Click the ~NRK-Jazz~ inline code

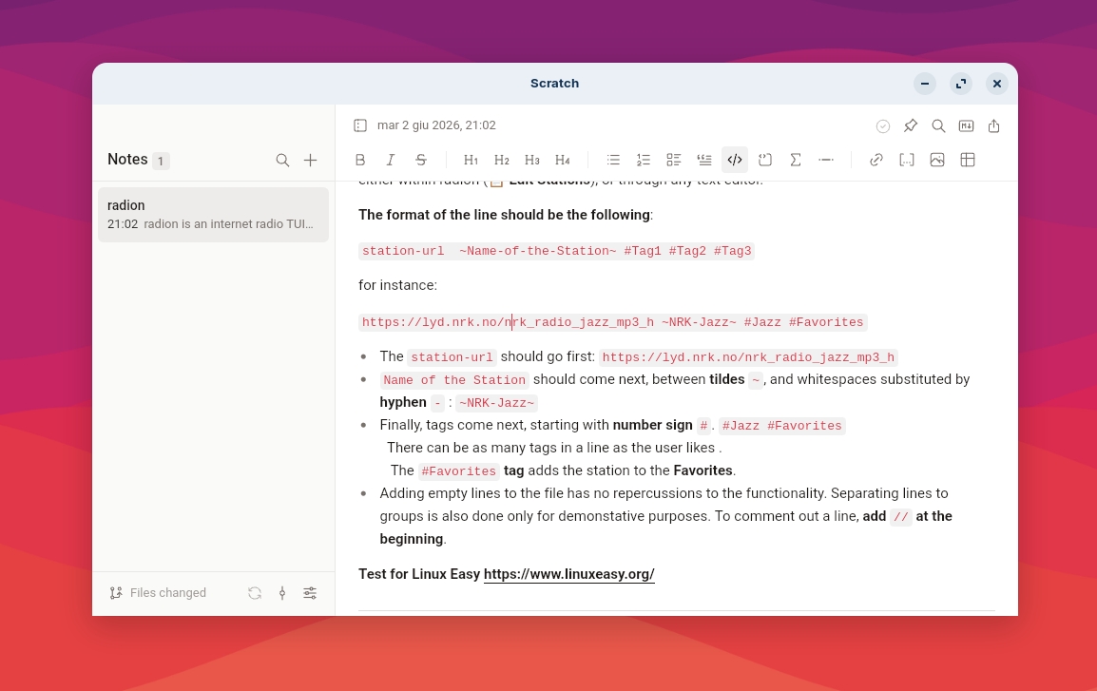497,403
